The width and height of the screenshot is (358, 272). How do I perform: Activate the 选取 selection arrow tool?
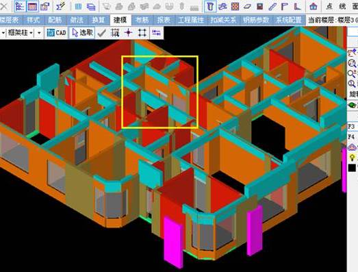point(81,33)
